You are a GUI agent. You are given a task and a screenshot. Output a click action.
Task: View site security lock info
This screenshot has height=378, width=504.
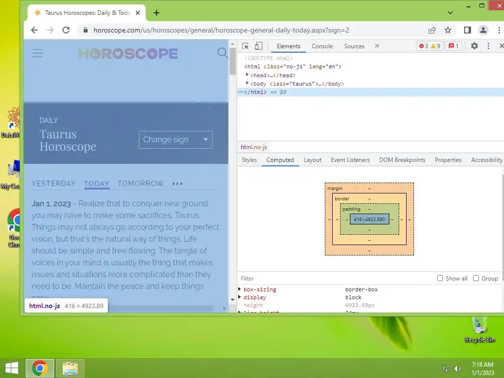[x=86, y=30]
